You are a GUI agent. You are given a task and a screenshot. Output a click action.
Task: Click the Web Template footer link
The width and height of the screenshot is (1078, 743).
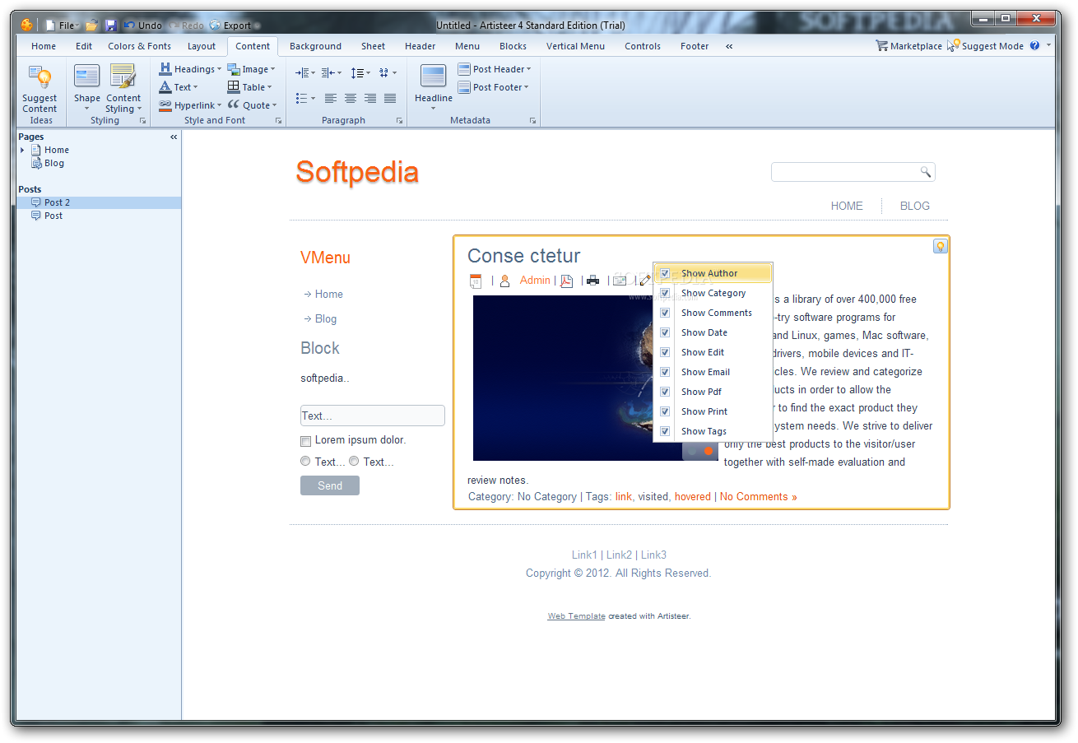click(x=577, y=616)
